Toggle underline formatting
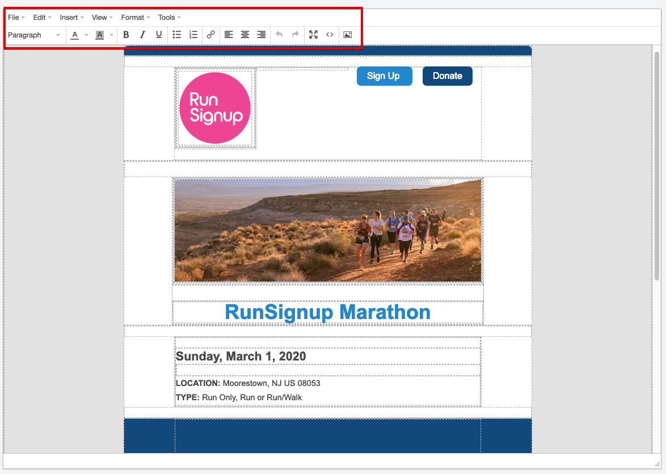The image size is (666, 474). coord(159,35)
